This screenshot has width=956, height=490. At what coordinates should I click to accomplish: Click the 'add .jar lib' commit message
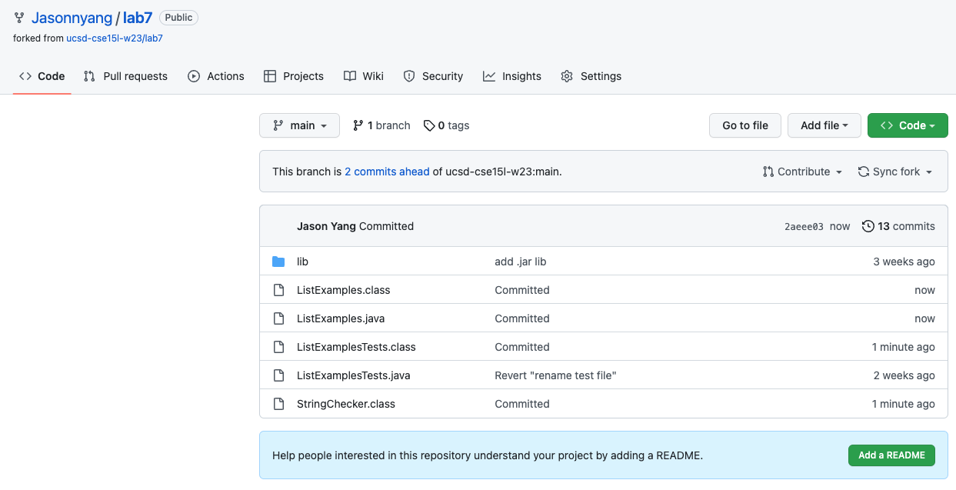(520, 262)
